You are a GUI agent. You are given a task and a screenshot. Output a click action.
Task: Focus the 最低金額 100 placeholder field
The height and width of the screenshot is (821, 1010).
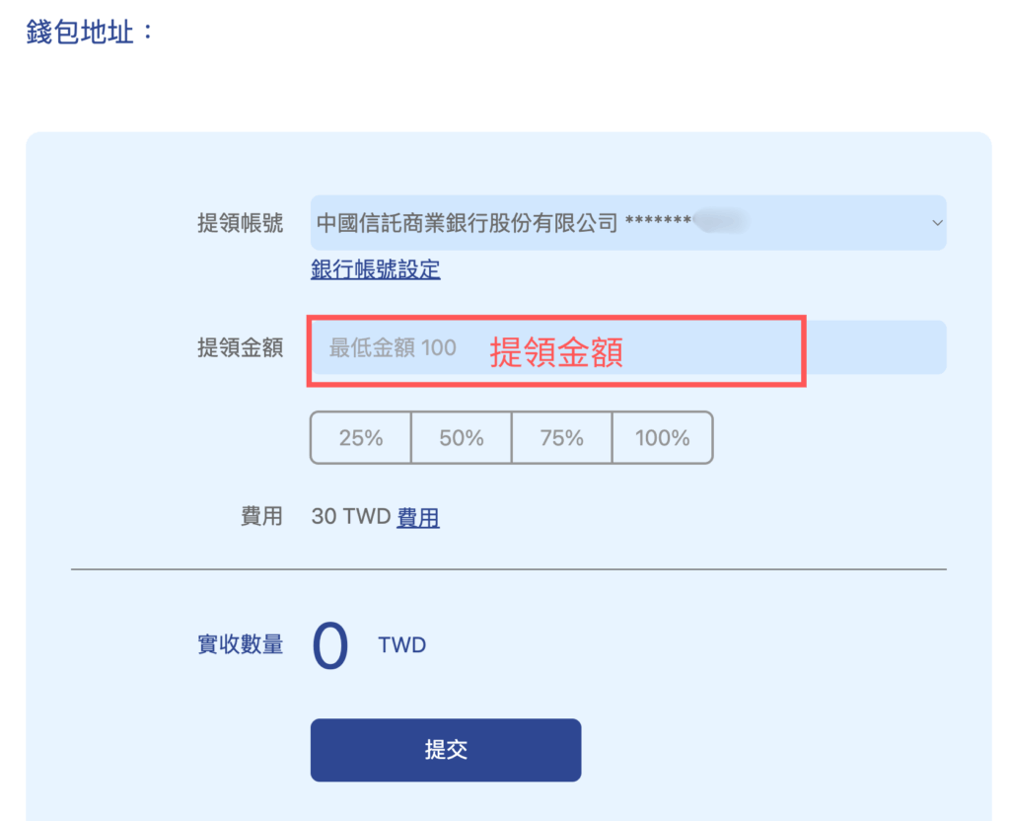(x=395, y=347)
